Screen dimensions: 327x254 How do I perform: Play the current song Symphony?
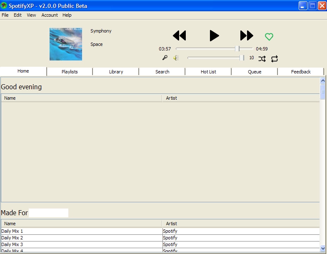point(214,35)
